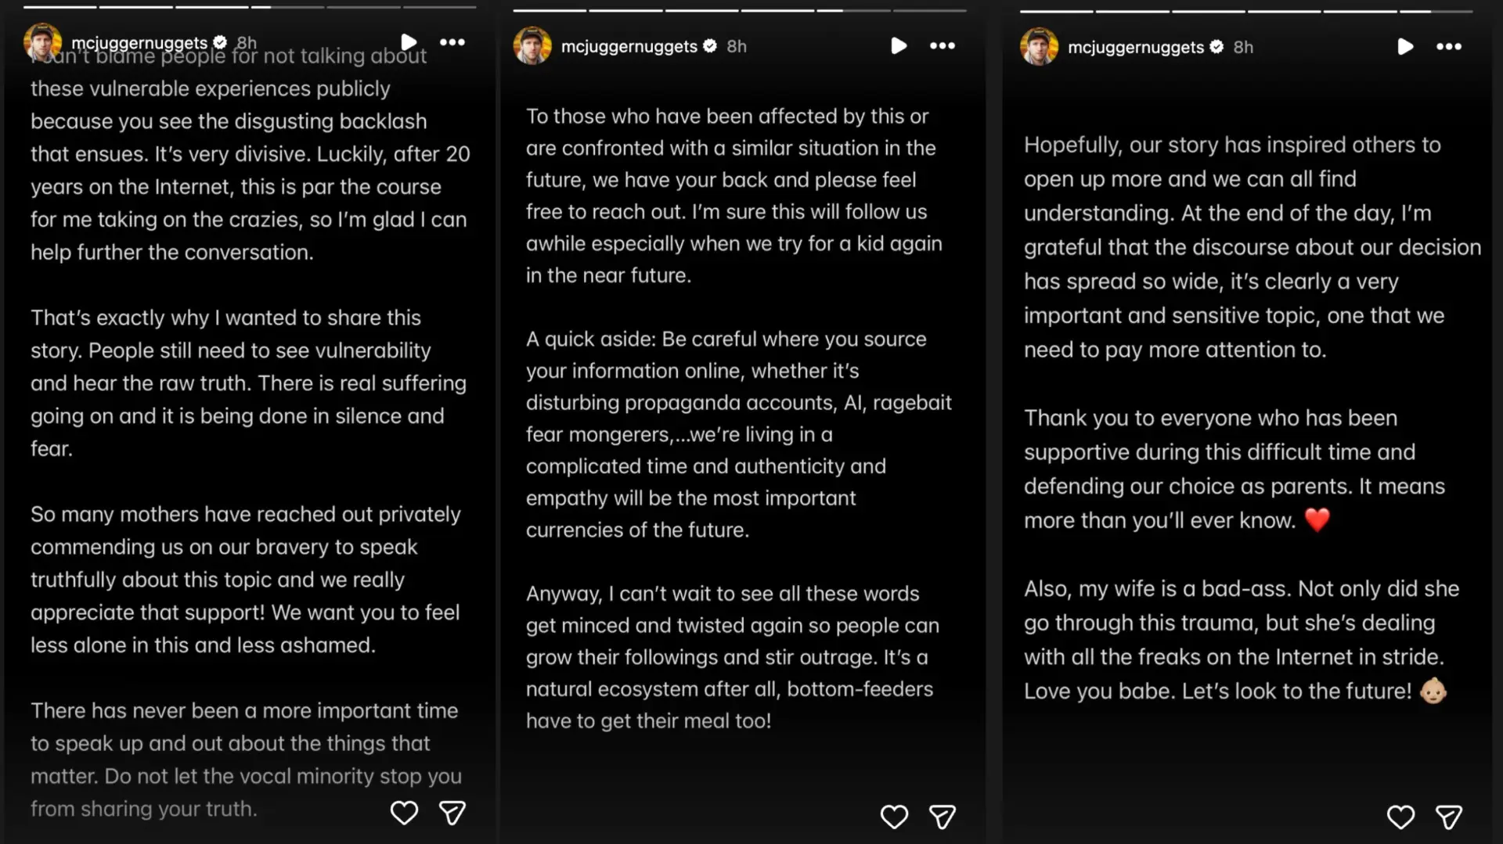This screenshot has width=1503, height=844.
Task: Resume playback on the third story
Action: tap(1405, 46)
